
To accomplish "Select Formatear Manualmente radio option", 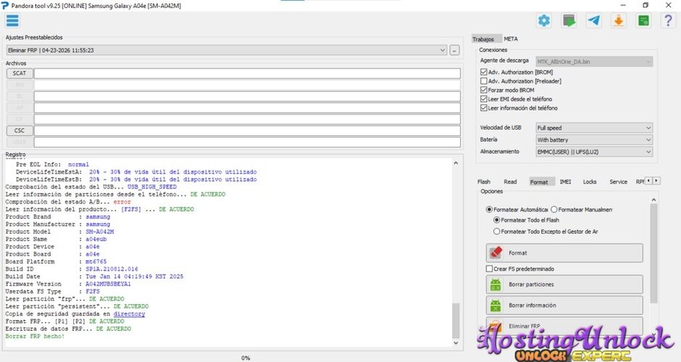I will pyautogui.click(x=553, y=209).
